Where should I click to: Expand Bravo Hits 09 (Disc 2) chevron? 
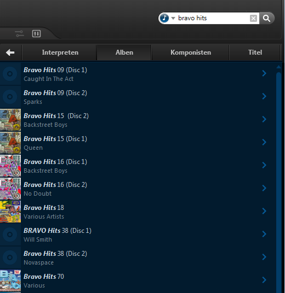click(x=264, y=96)
